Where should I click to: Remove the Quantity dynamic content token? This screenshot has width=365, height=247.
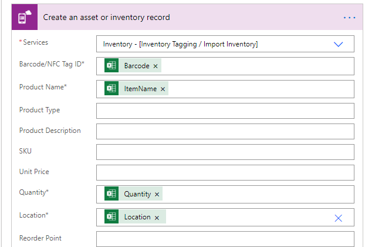point(157,194)
